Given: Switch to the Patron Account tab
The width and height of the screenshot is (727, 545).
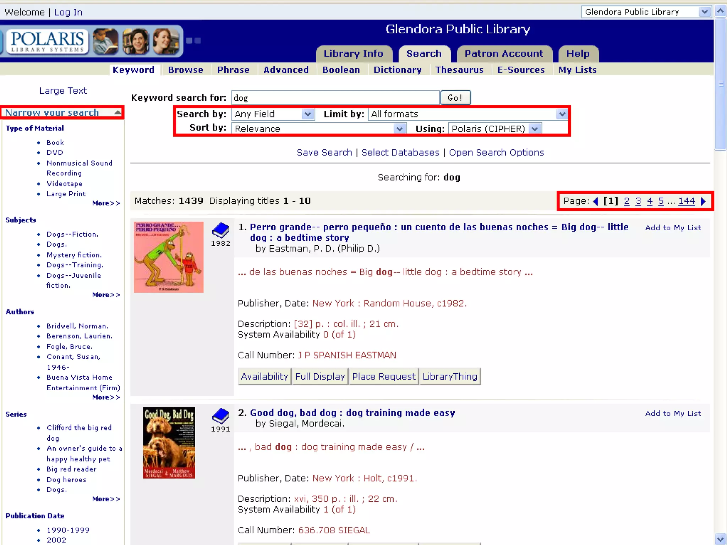Looking at the screenshot, I should (x=504, y=54).
